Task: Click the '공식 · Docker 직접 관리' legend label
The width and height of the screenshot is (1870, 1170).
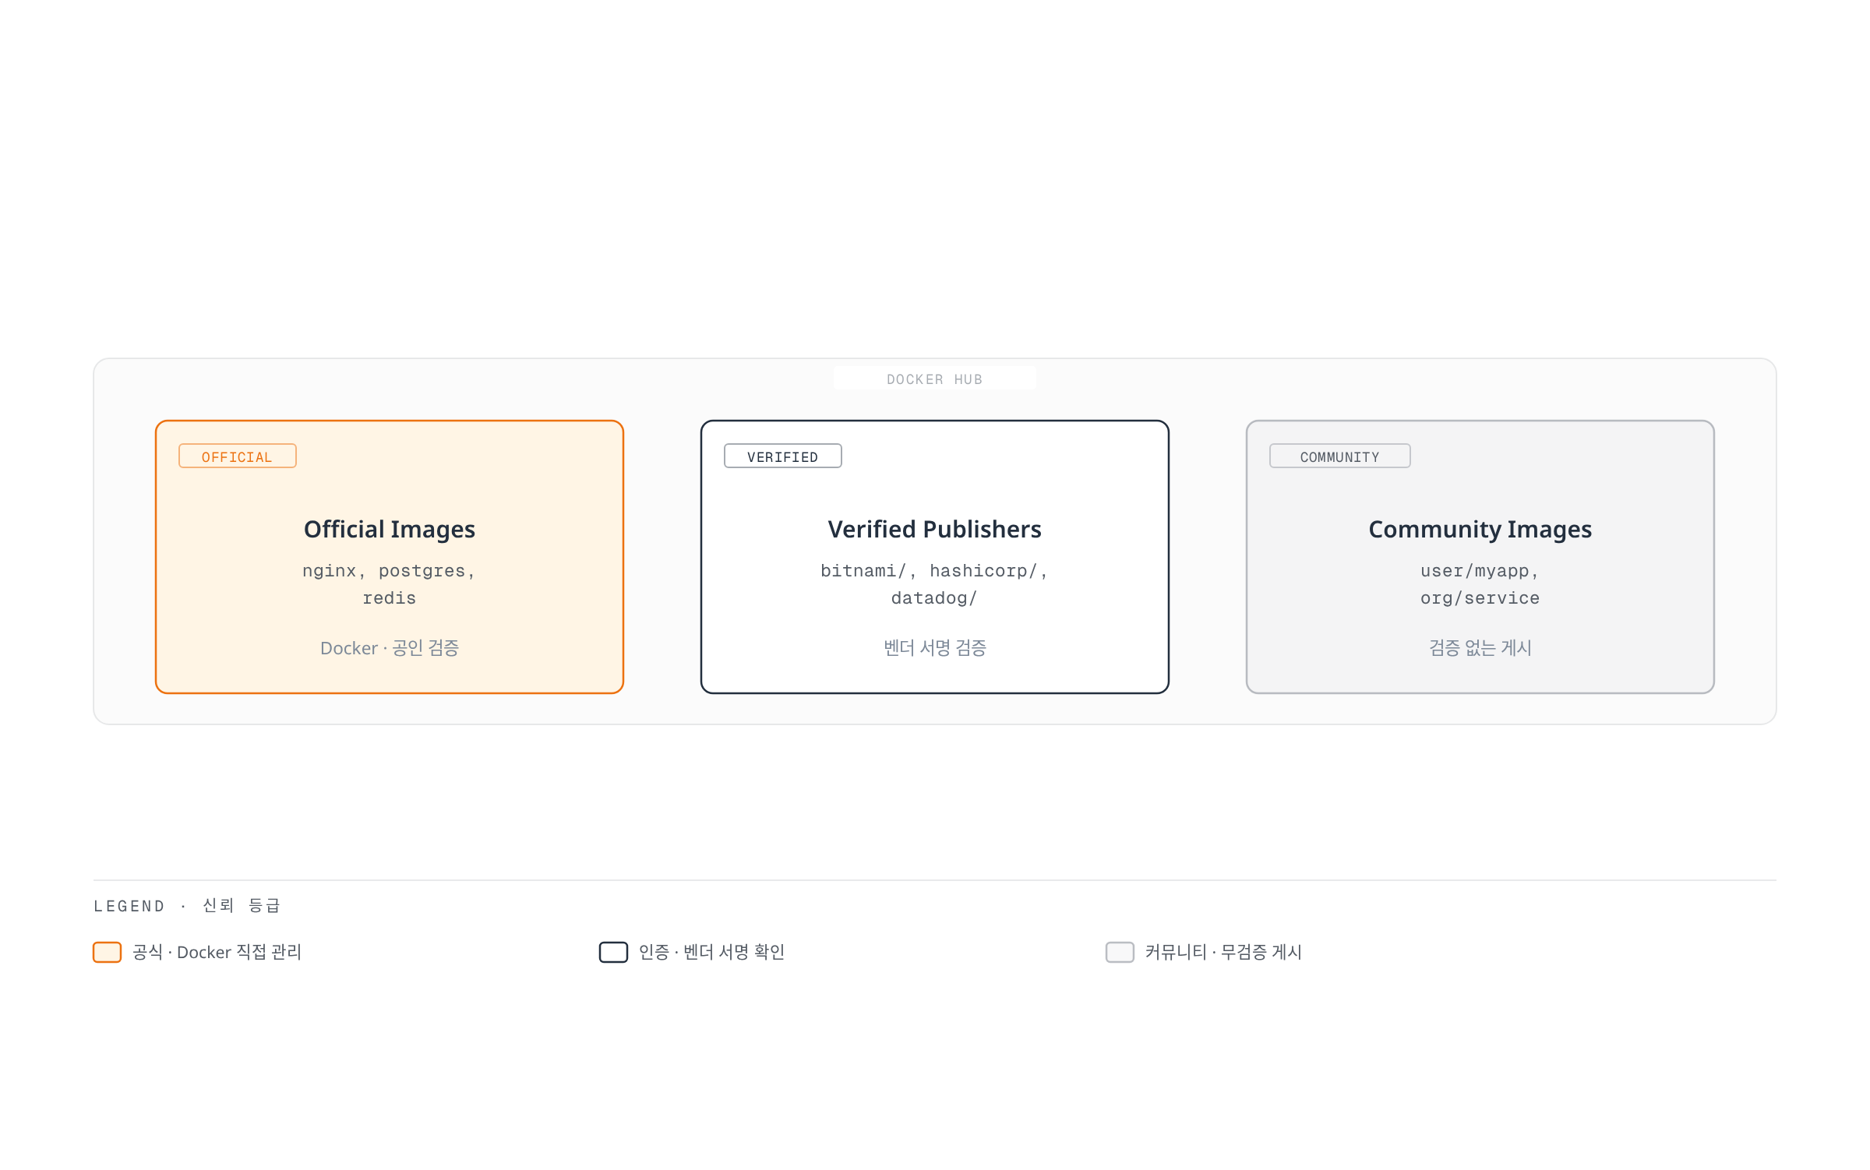Action: [217, 953]
